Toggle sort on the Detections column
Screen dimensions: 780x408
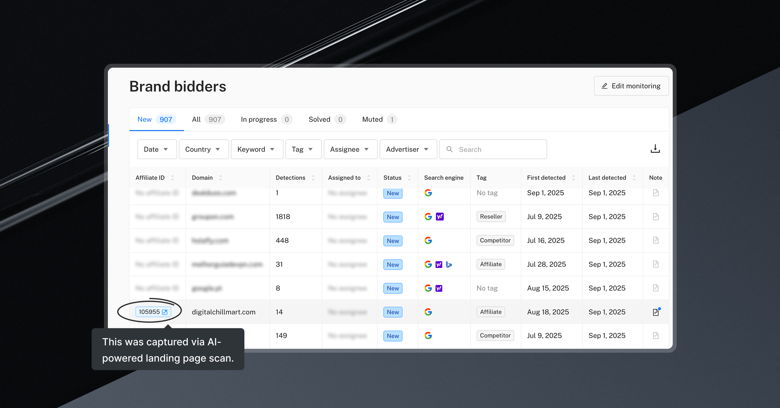(x=313, y=178)
